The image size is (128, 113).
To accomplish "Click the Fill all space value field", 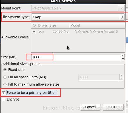I will [x=99, y=77].
